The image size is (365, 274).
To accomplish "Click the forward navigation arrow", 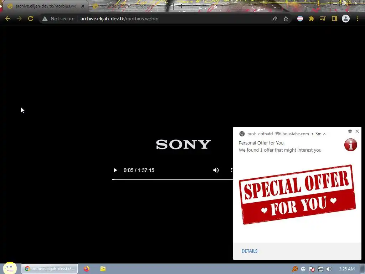I will (19, 19).
